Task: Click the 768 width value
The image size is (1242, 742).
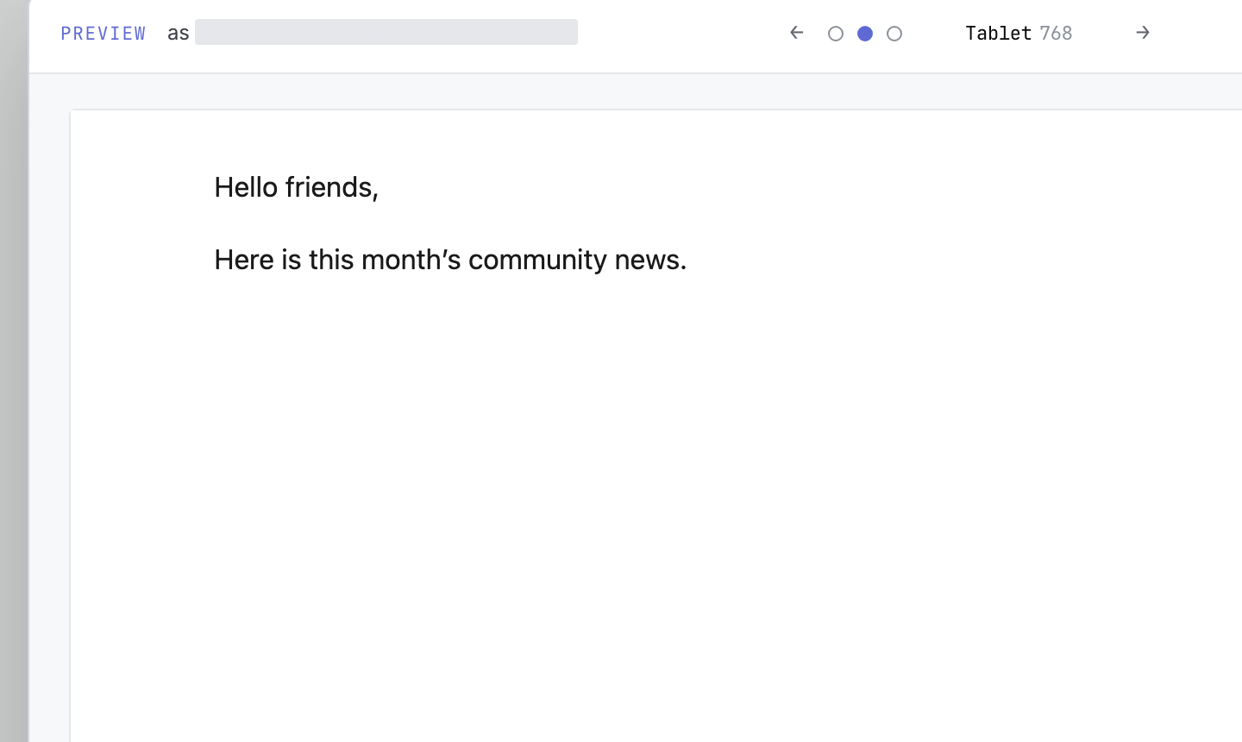Action: point(1056,33)
